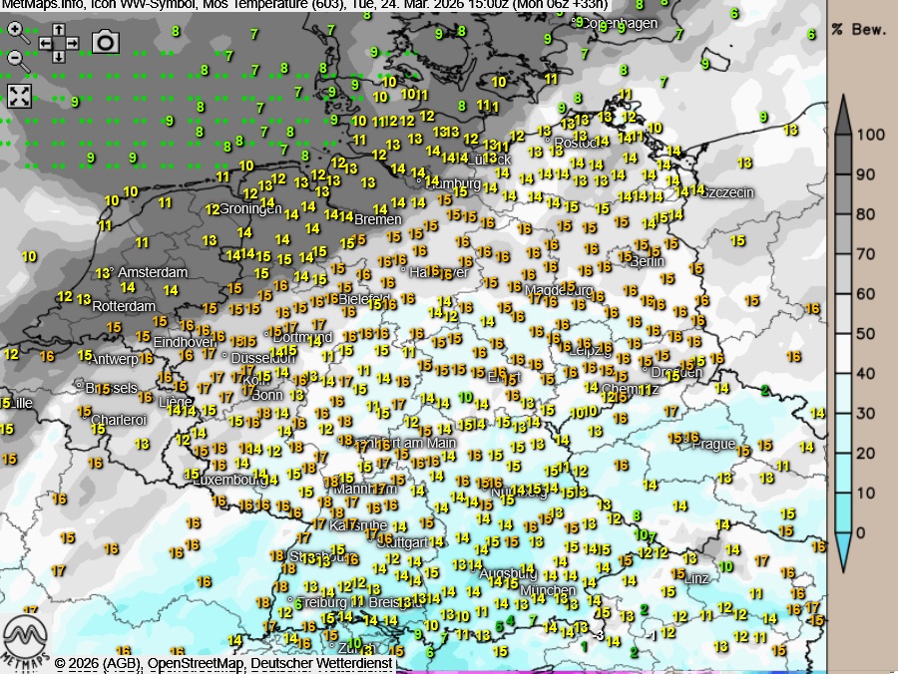Pan the map left

(45, 44)
